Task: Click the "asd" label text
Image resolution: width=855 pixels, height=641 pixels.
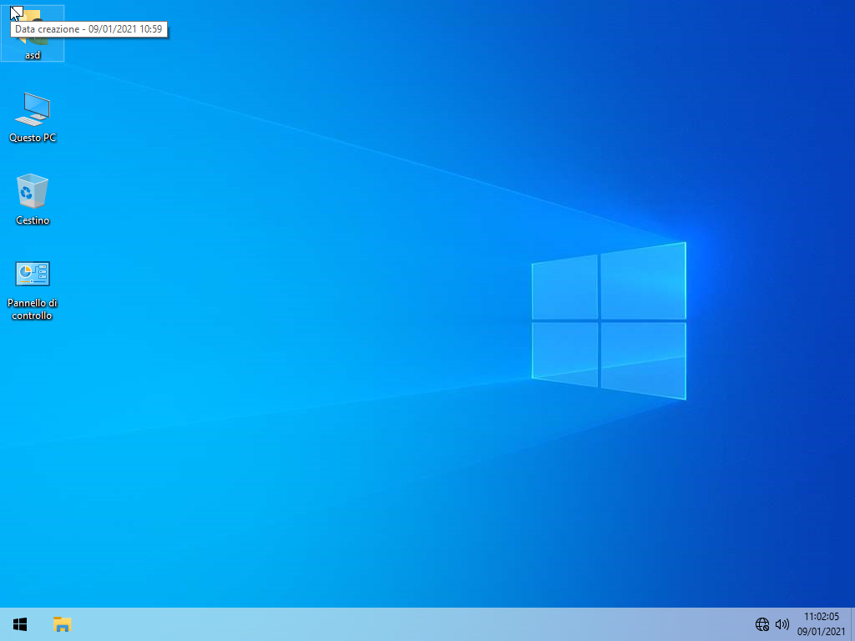Action: 33,55
